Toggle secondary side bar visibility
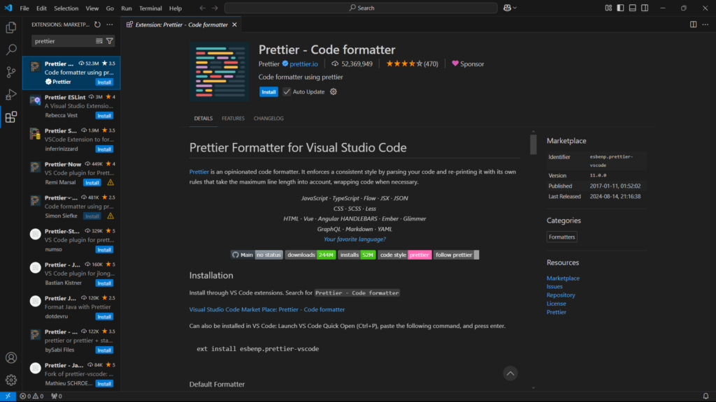The image size is (716, 402). coord(645,8)
